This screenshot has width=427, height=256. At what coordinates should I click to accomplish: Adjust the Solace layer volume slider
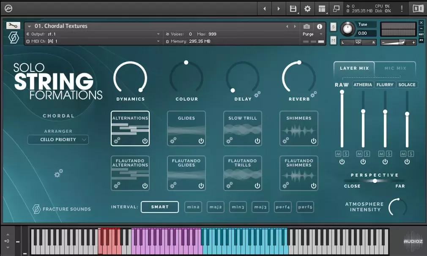[x=407, y=119]
